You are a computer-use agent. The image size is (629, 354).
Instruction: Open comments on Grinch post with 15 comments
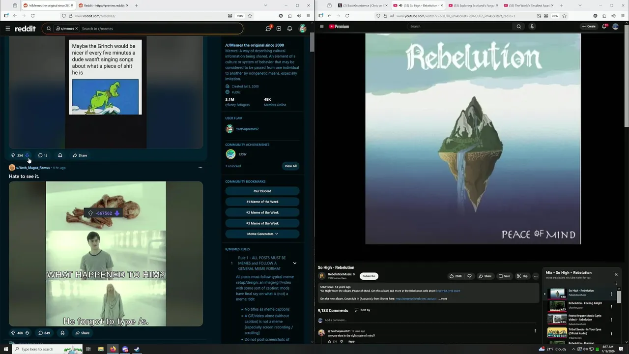[x=43, y=155]
